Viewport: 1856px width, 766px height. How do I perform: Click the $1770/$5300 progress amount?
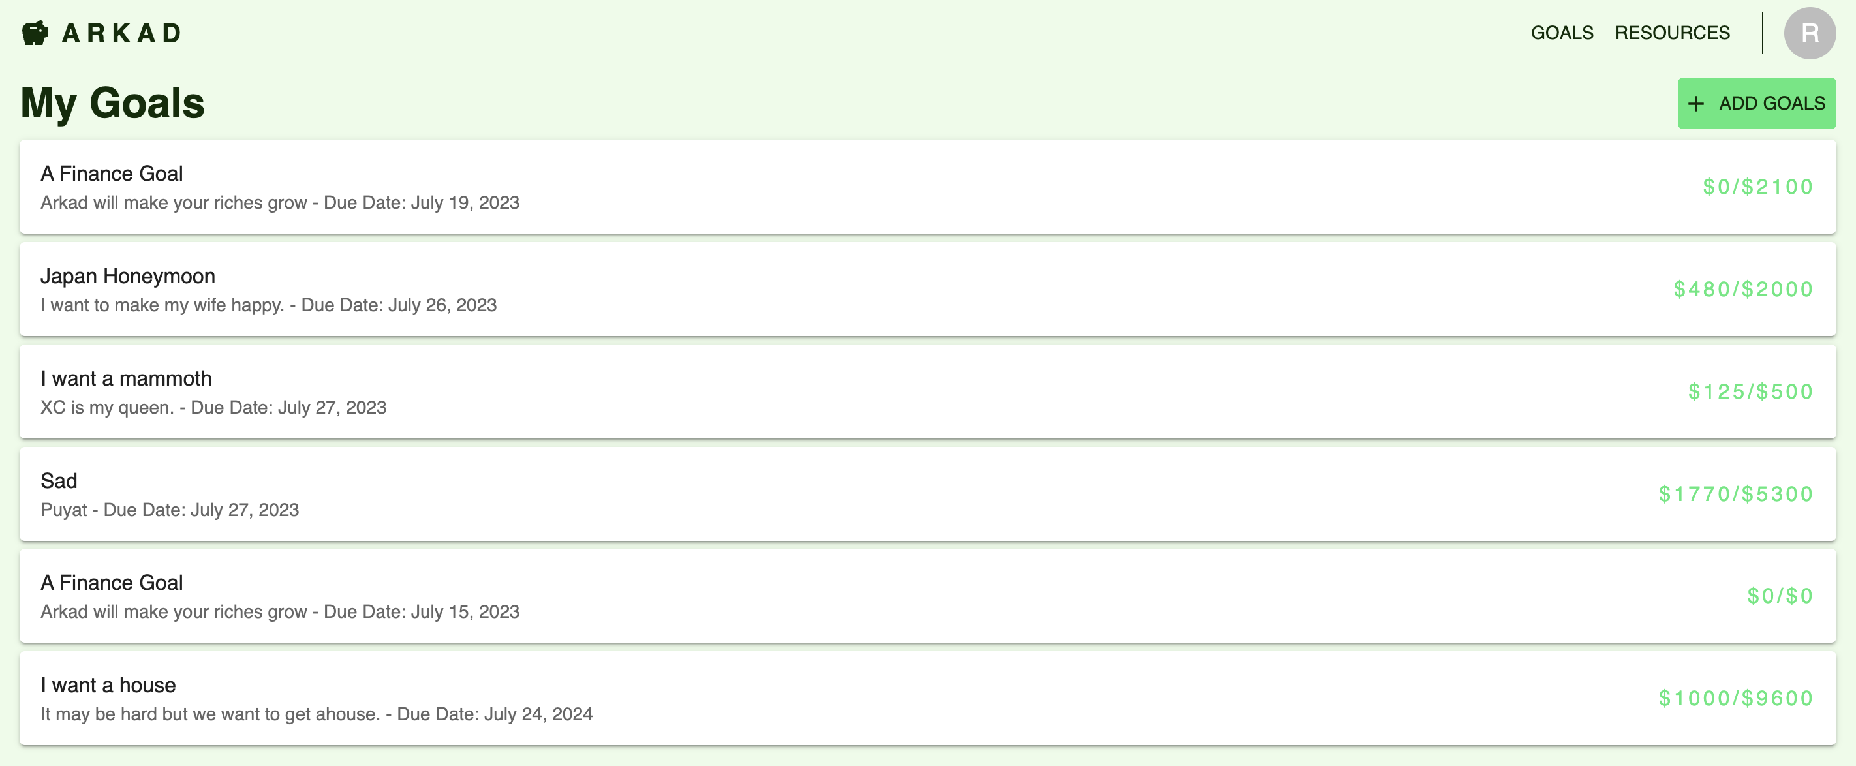[1735, 494]
